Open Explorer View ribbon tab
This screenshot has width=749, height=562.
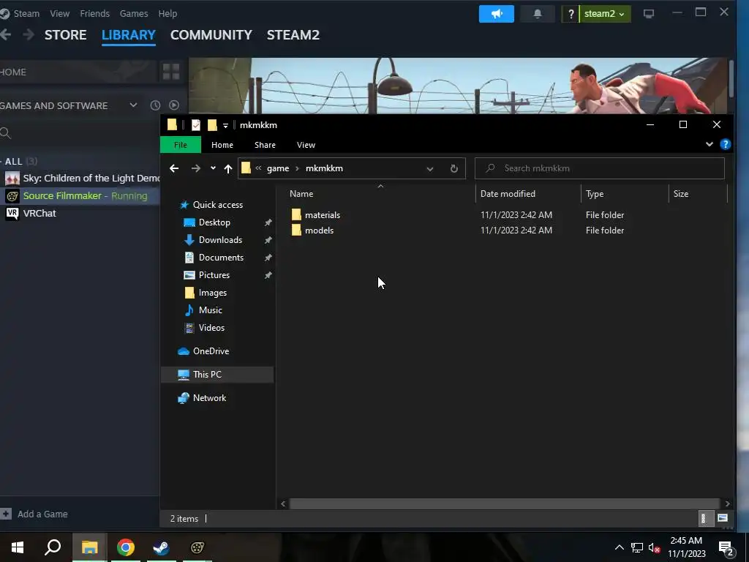click(x=306, y=145)
